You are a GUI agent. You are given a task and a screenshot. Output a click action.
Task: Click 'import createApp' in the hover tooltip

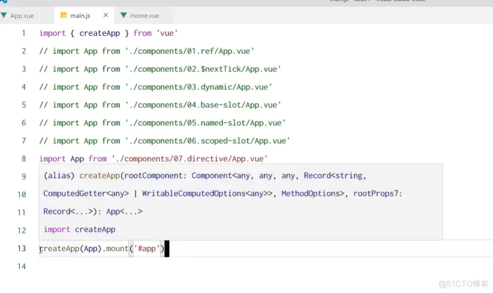point(79,229)
